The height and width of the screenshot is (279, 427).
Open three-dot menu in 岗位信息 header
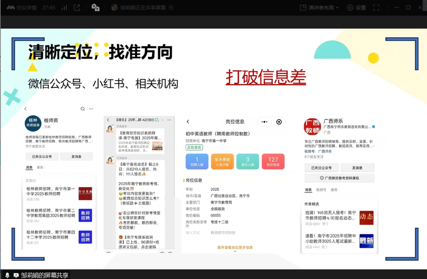tap(264, 122)
